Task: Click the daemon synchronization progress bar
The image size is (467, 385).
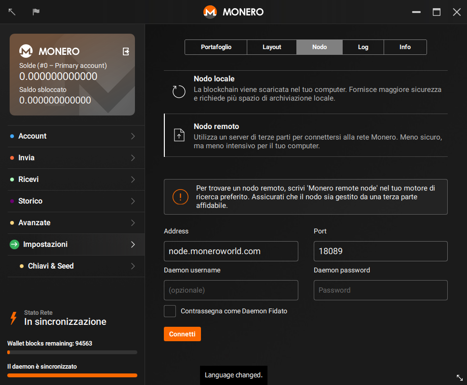Action: click(72, 375)
